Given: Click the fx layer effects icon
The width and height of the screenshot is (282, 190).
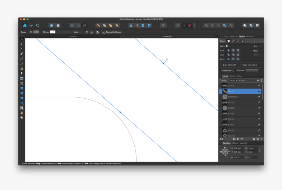Looking at the screenshot, I should point(242,139).
